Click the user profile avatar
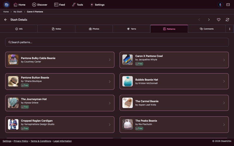Image resolution: width=234 pixels, height=146 pixels. pos(220,5)
